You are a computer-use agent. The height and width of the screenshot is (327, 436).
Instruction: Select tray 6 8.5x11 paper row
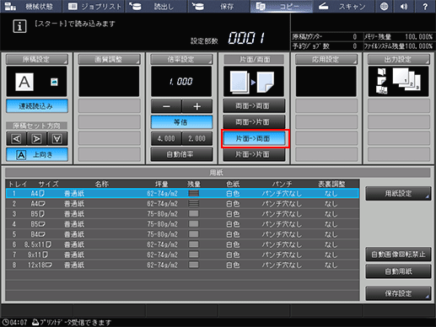[x=182, y=244]
